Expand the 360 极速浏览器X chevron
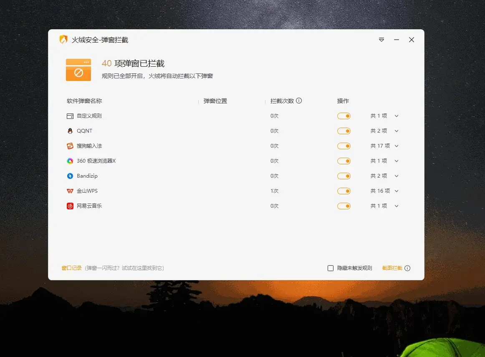Screen dimensions: 485x357 397,161
